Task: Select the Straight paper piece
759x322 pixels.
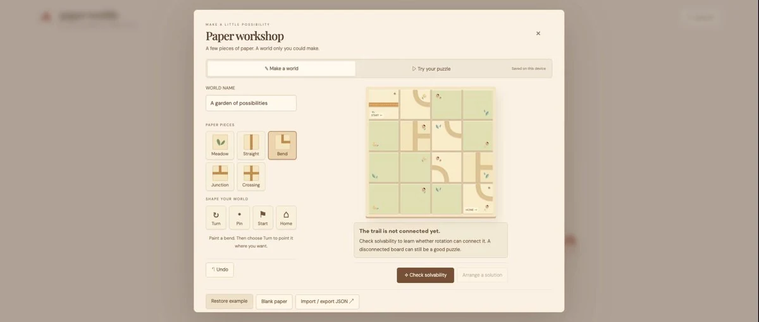Action: [251, 145]
